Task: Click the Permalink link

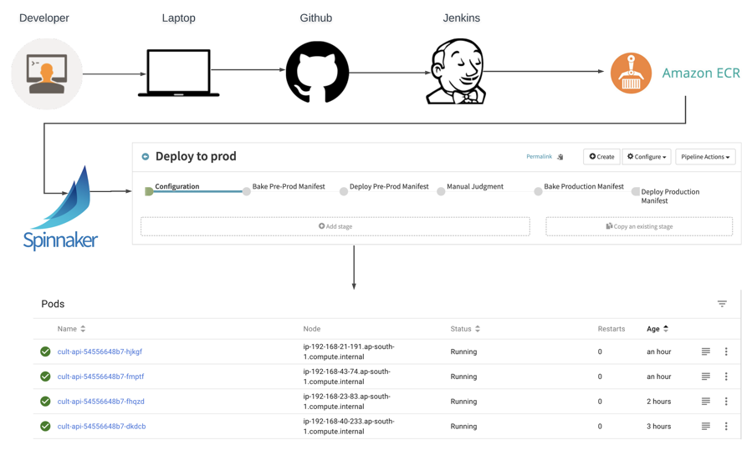Action: point(539,157)
